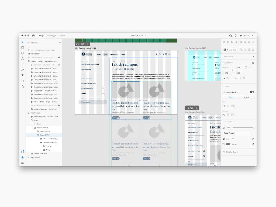This screenshot has height=207, width=276.
Task: Lock aspect ratio between W and H
Action: tap(233, 70)
